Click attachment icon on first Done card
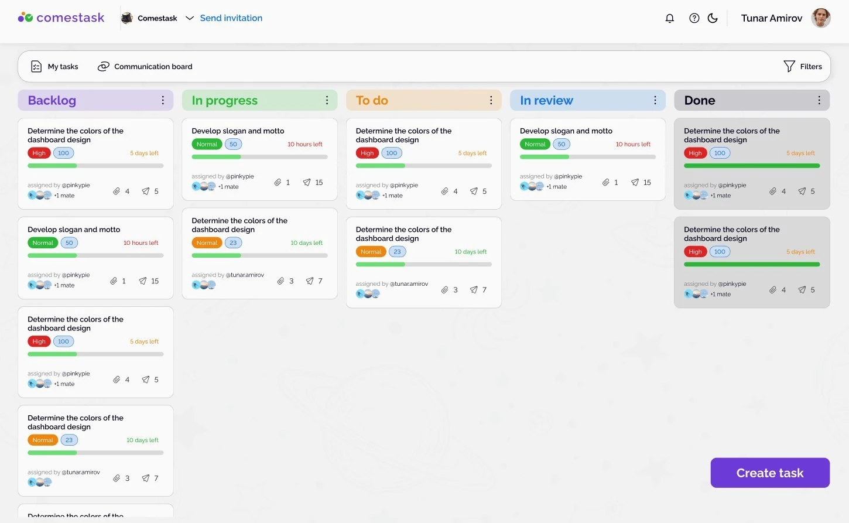Viewport: 849px width, 523px height. tap(773, 191)
